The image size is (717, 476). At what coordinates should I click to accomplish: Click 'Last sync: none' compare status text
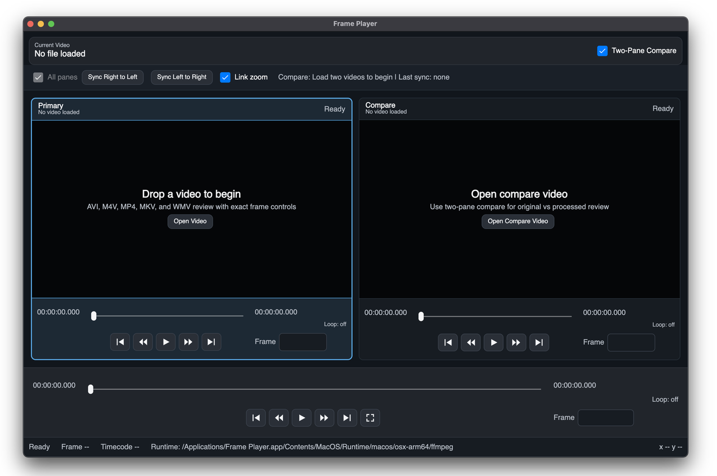pos(424,77)
